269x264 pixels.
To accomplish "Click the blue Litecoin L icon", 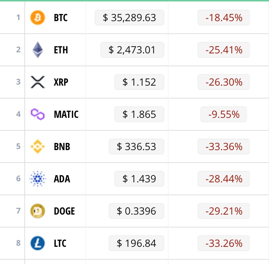I will 38,243.
